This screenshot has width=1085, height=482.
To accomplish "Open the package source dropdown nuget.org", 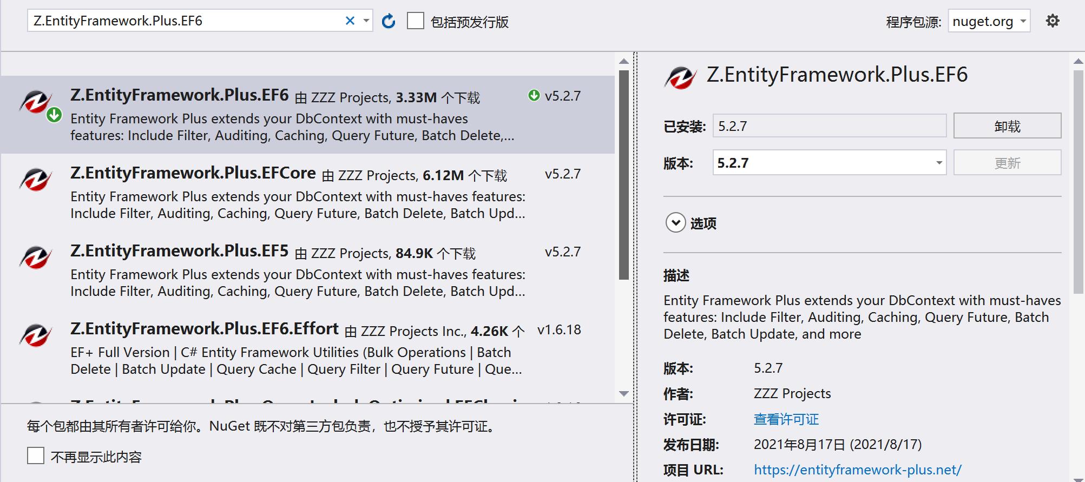I will [989, 21].
